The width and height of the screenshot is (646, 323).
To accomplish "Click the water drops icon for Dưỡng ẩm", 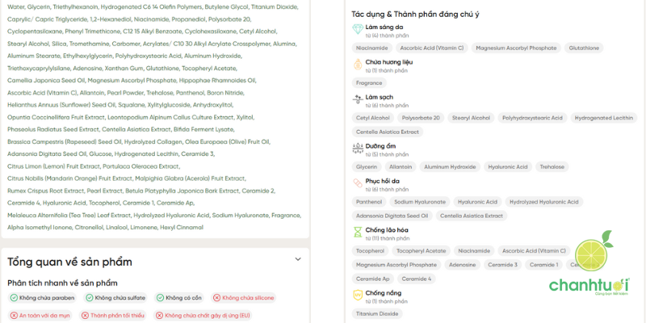I will (x=358, y=149).
